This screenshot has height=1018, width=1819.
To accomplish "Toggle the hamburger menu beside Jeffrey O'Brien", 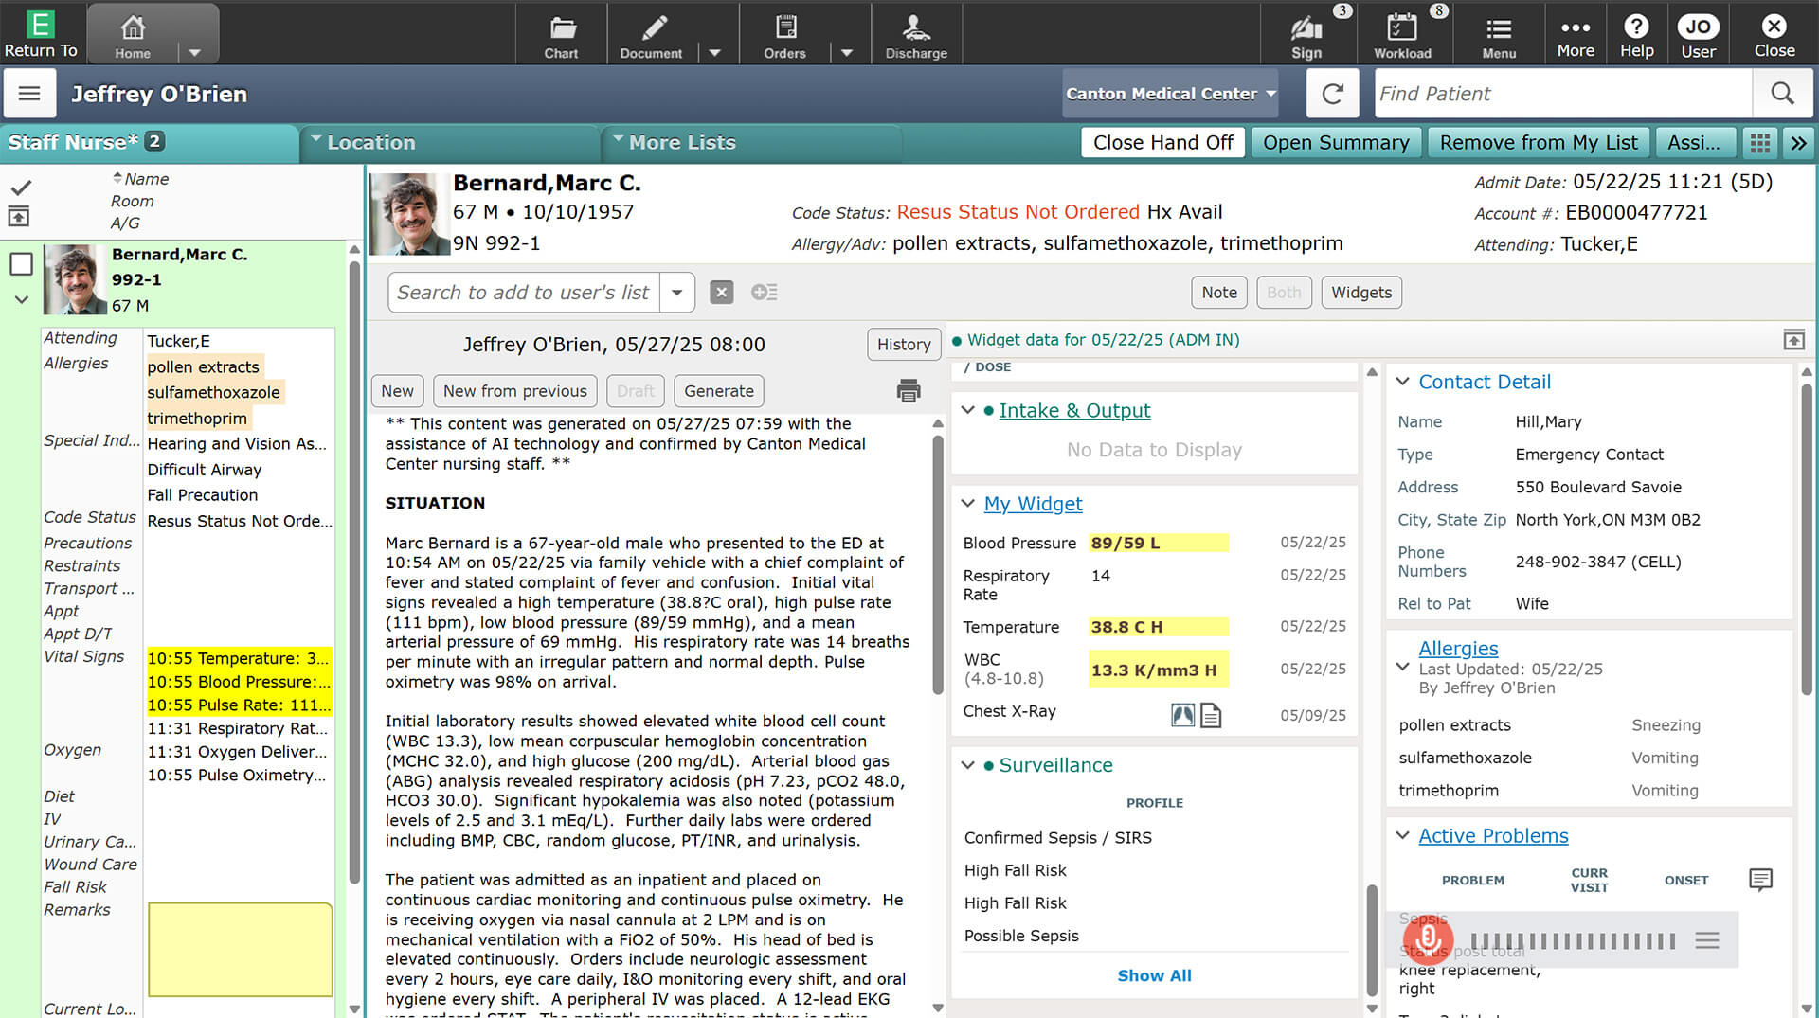I will 29,94.
